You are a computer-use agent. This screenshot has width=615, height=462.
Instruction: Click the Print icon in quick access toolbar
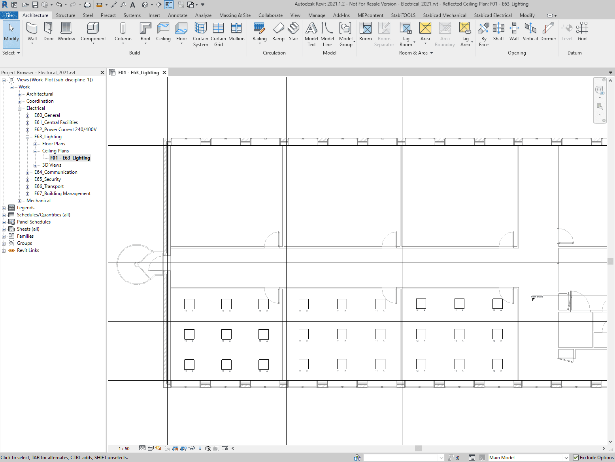[x=87, y=5]
